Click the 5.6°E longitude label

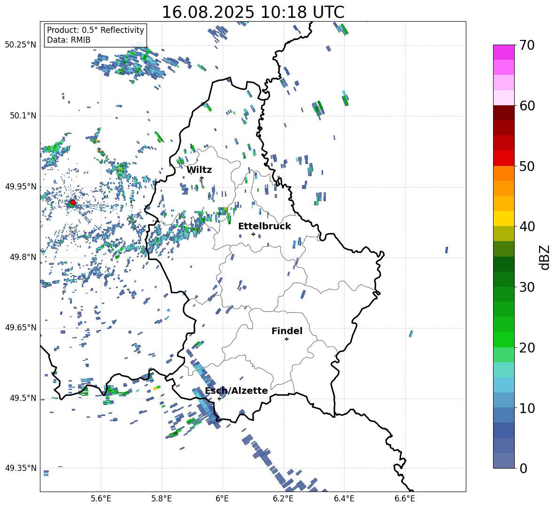(x=100, y=499)
